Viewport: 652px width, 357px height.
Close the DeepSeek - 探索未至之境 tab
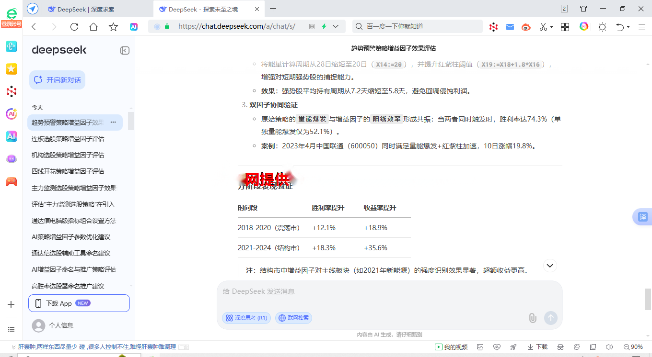tap(256, 9)
